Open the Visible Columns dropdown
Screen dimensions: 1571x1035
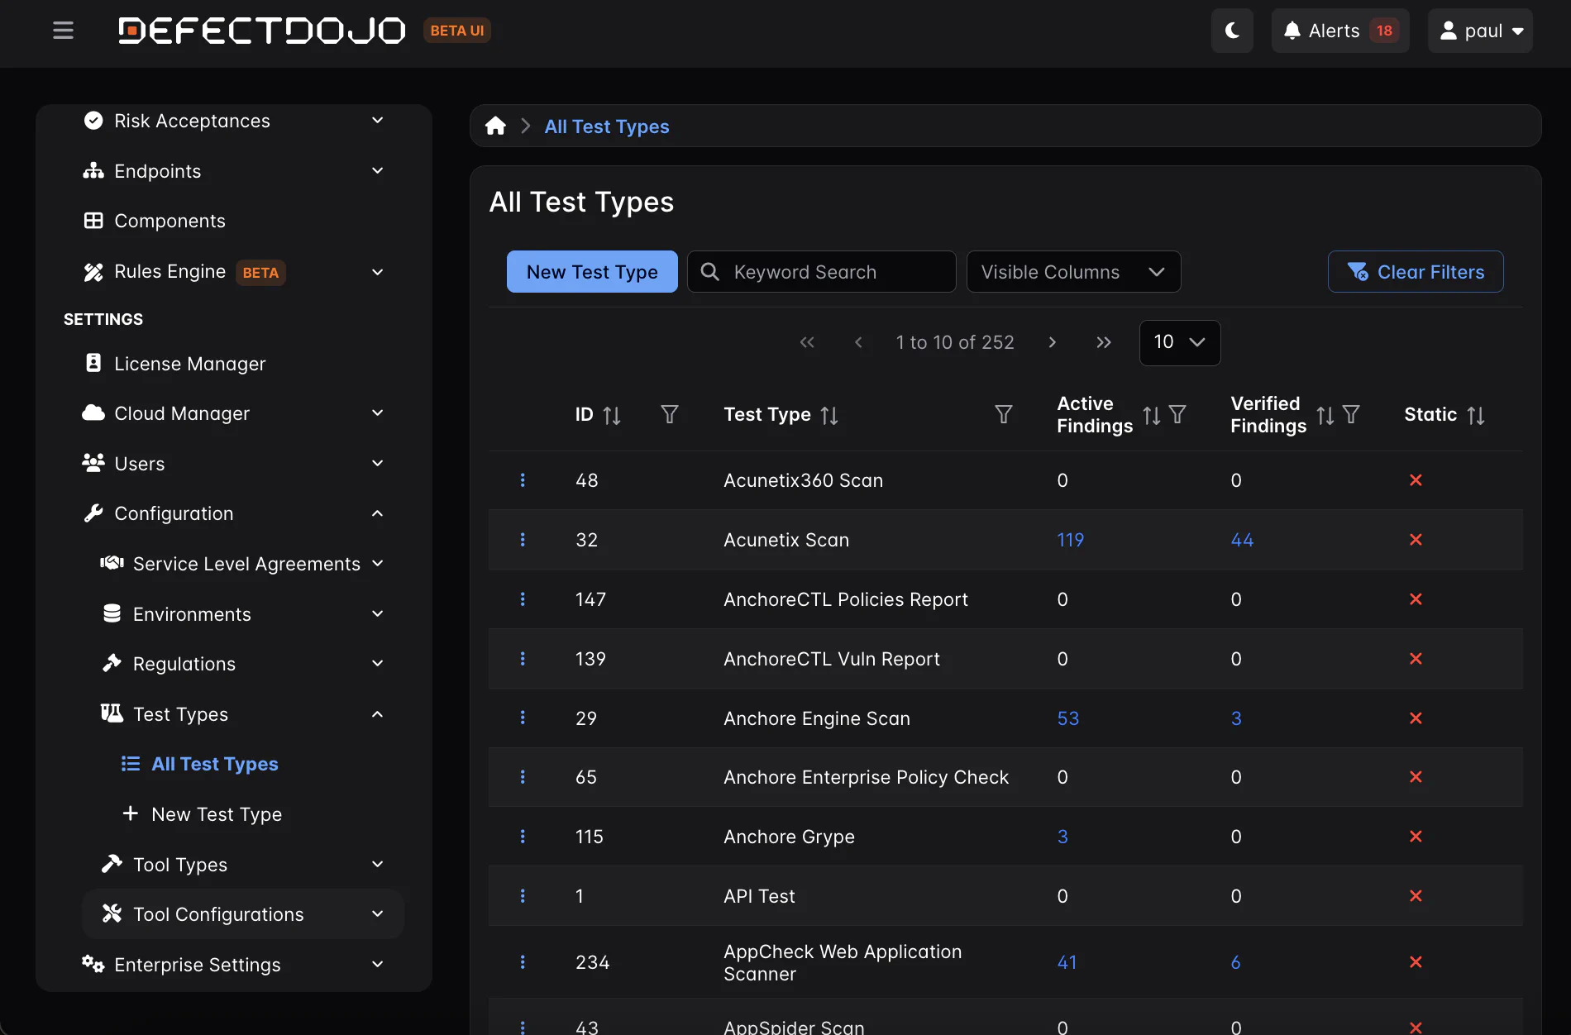(1073, 272)
